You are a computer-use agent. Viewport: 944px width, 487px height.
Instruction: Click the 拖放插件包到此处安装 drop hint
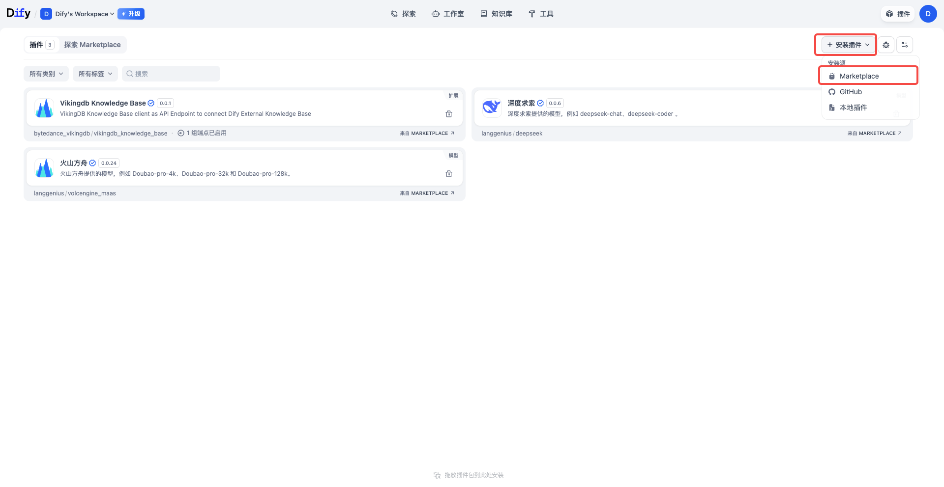click(469, 475)
